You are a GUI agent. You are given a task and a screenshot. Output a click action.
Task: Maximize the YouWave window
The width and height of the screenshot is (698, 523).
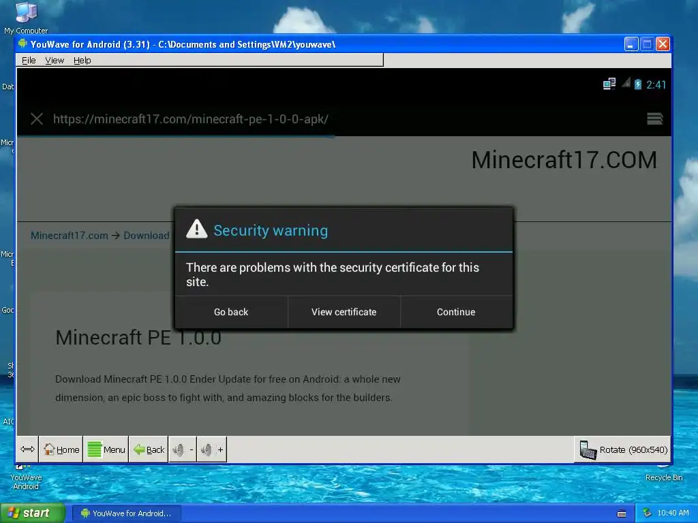647,44
